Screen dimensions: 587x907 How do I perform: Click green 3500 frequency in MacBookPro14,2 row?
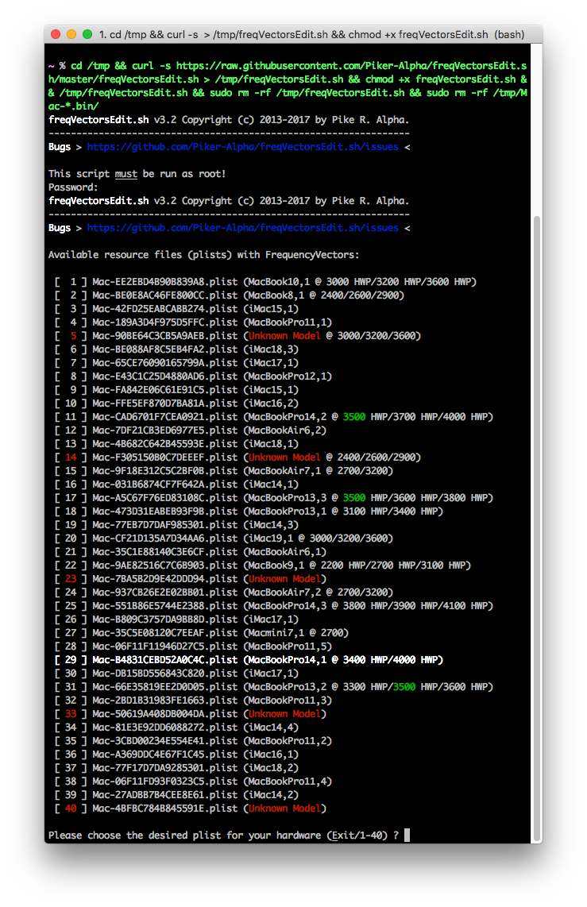tap(354, 417)
